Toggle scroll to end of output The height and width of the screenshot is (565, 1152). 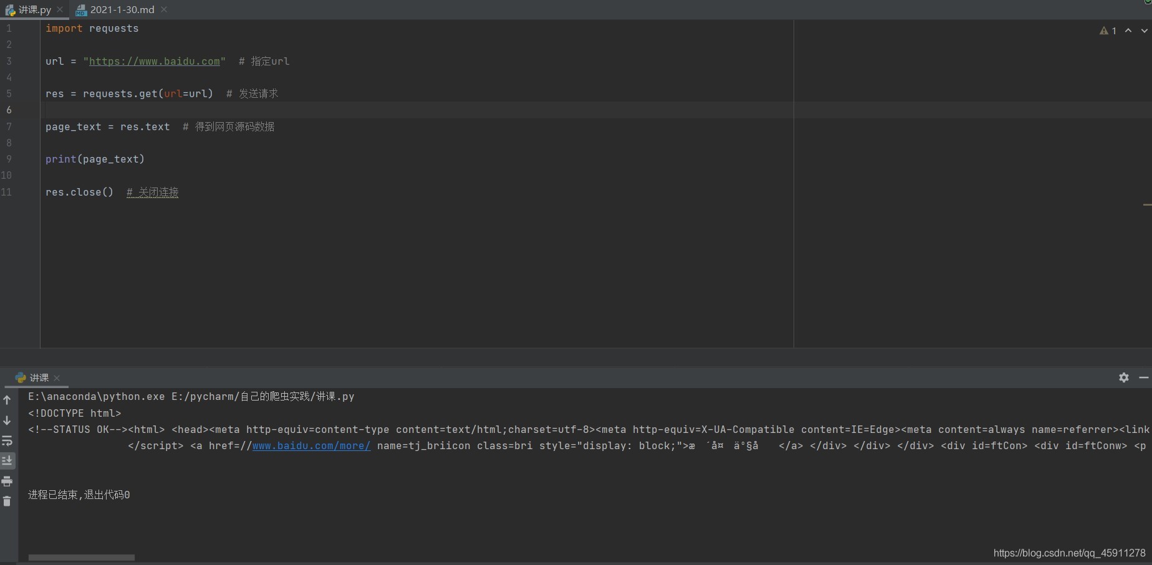click(7, 460)
